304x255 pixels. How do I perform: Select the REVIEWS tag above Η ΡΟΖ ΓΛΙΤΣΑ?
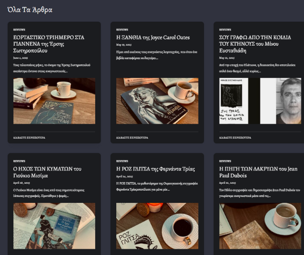point(122,161)
